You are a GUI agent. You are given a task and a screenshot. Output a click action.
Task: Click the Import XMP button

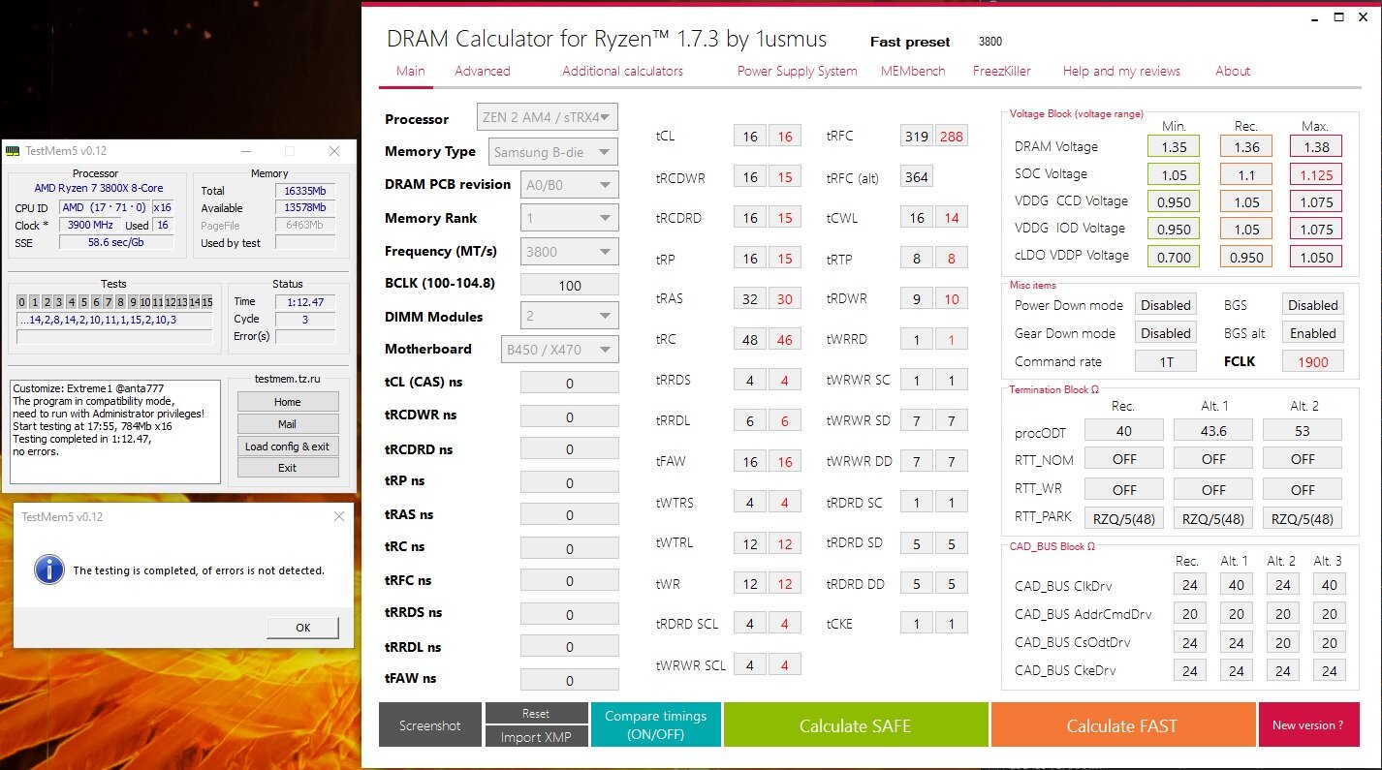[x=536, y=737]
